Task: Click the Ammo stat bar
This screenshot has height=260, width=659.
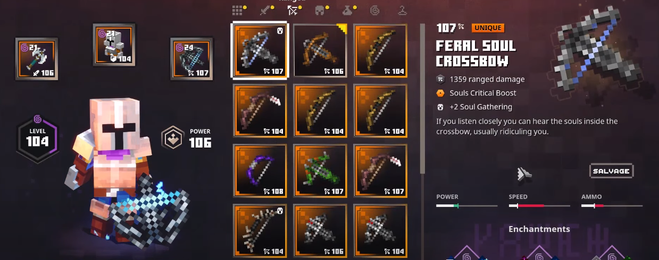Action: coord(612,205)
